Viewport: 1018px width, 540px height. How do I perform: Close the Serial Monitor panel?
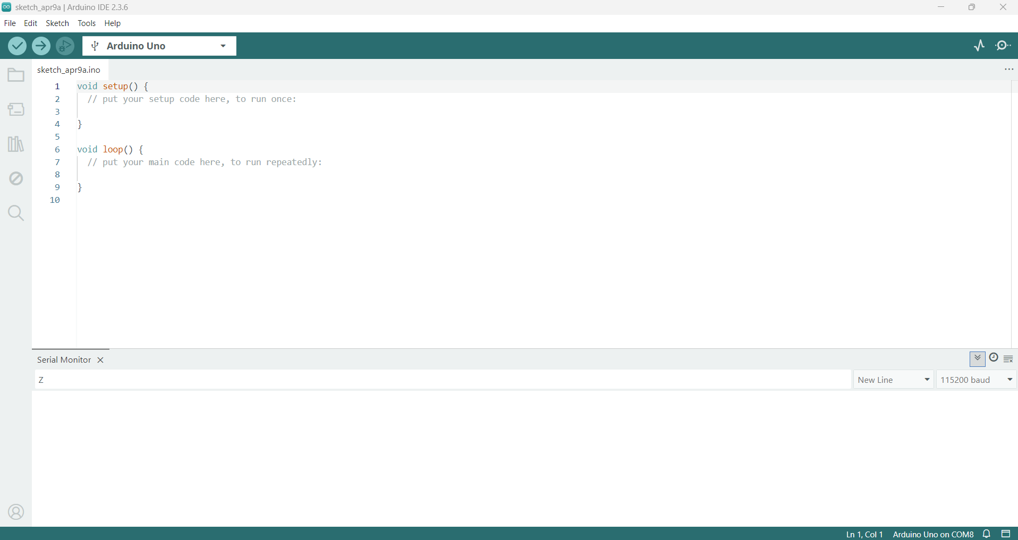point(100,360)
